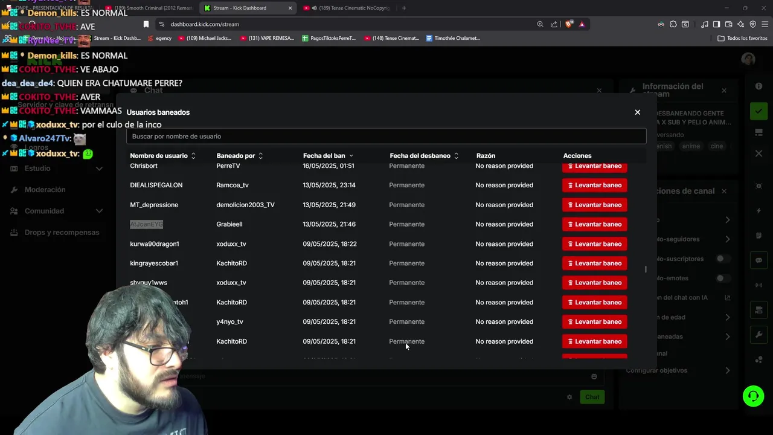This screenshot has height=435, width=773.
Task: Expand the Configurar objetivos chevron
Action: (727, 370)
